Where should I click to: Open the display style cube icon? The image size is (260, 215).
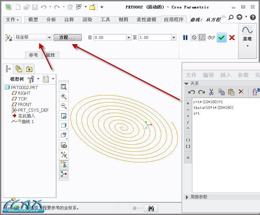click(64, 126)
